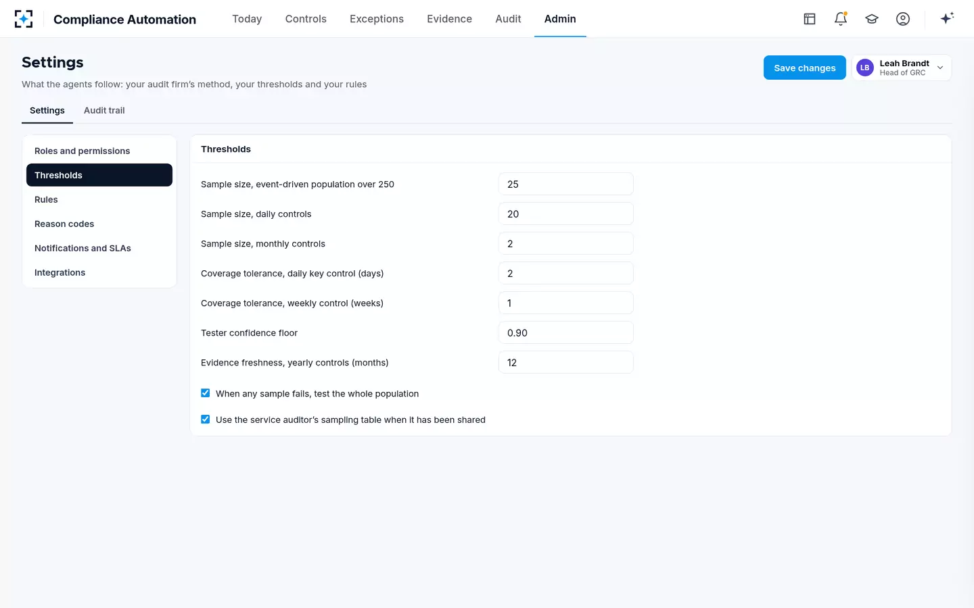Image resolution: width=974 pixels, height=608 pixels.
Task: Go to the Controls tab
Action: 306,19
